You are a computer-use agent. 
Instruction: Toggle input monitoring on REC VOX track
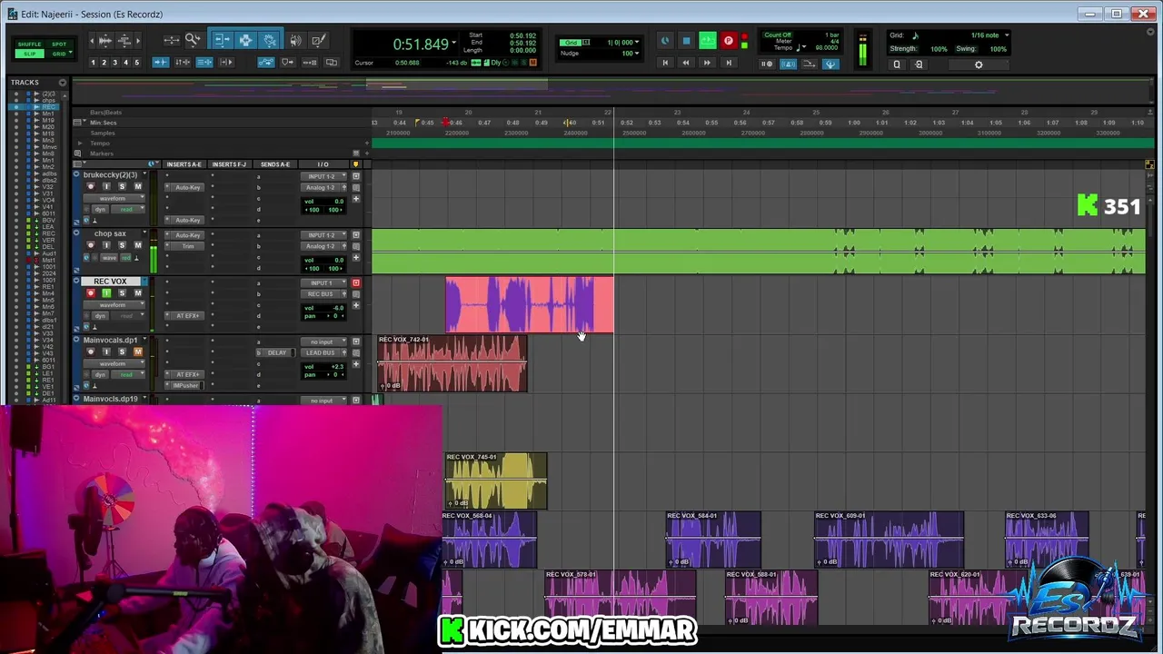105,293
